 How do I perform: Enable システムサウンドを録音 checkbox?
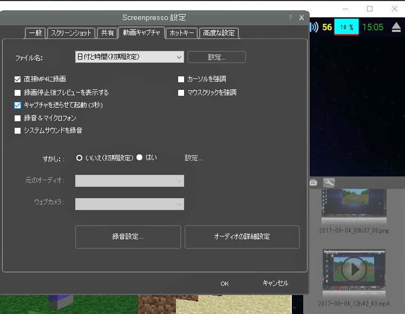pyautogui.click(x=17, y=130)
